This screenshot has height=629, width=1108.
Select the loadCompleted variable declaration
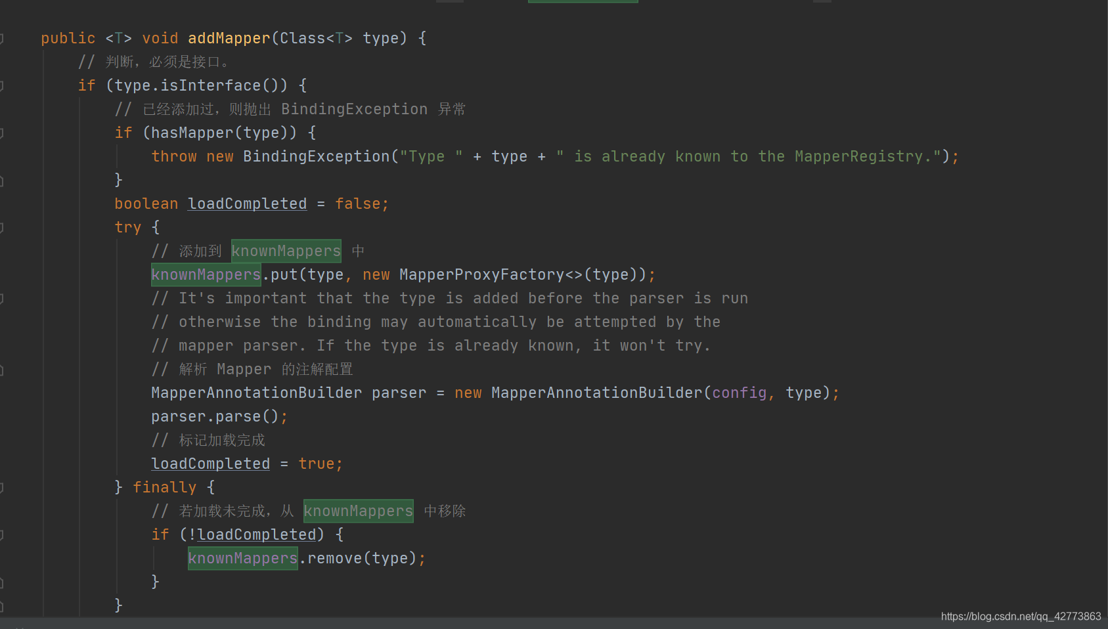247,204
